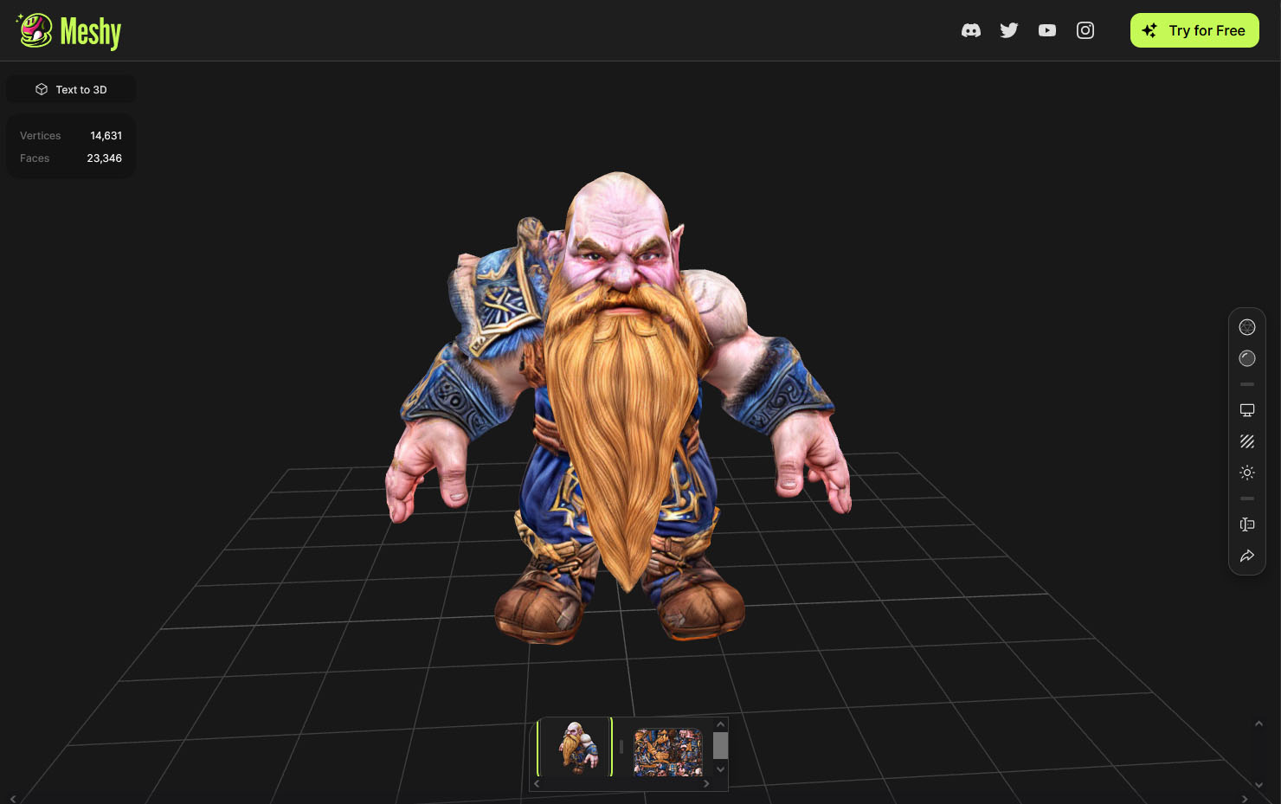Select the texture map thumbnail
The image size is (1281, 804).
coord(667,751)
